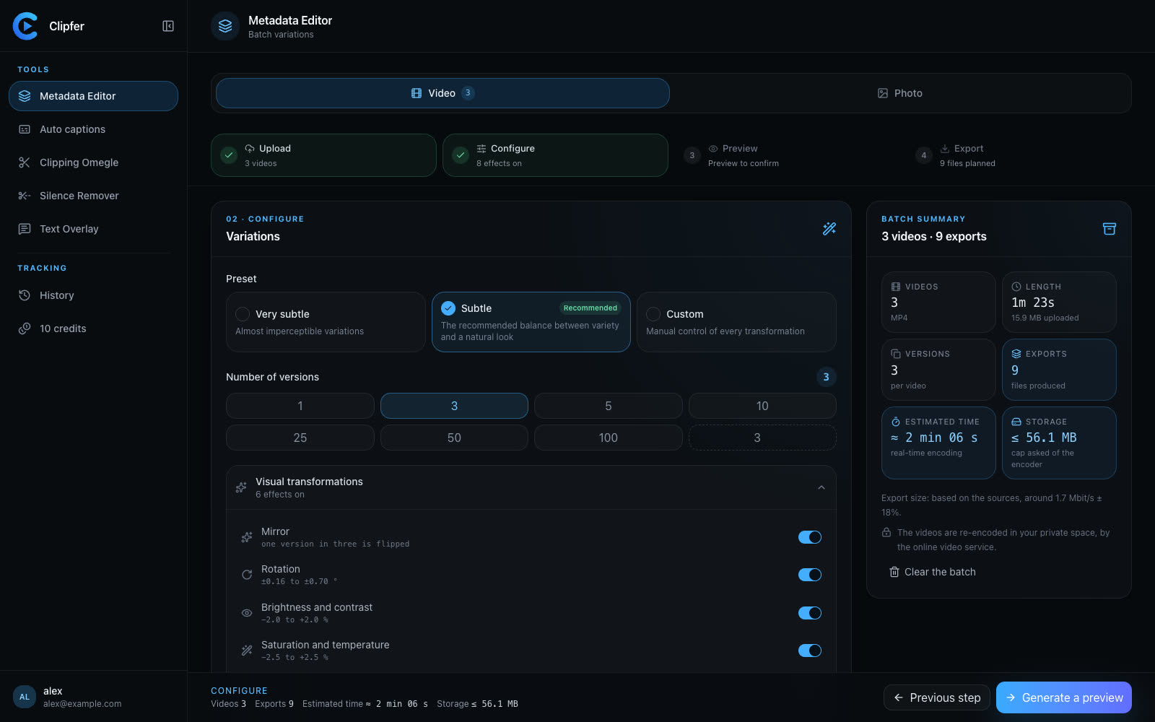Toggle Brightness and contrast switch

coord(810,613)
